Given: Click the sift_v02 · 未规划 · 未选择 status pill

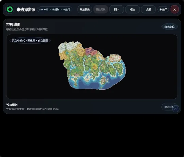Looking at the screenshot, I should tap(55, 10).
